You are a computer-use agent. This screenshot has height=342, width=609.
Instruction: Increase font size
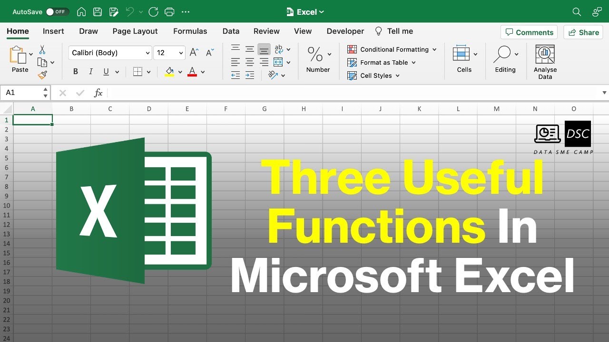point(194,53)
